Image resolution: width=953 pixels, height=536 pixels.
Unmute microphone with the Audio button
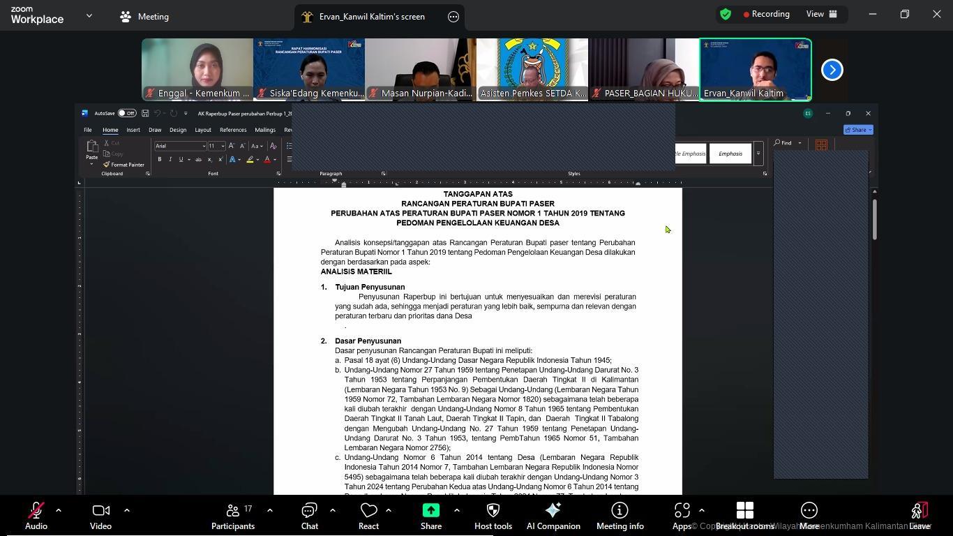(36, 516)
